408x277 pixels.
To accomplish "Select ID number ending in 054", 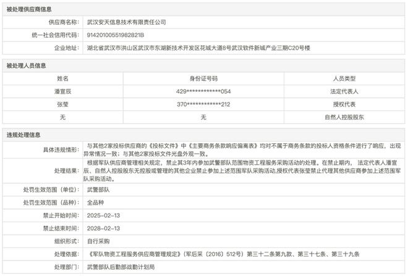I will 203,91.
